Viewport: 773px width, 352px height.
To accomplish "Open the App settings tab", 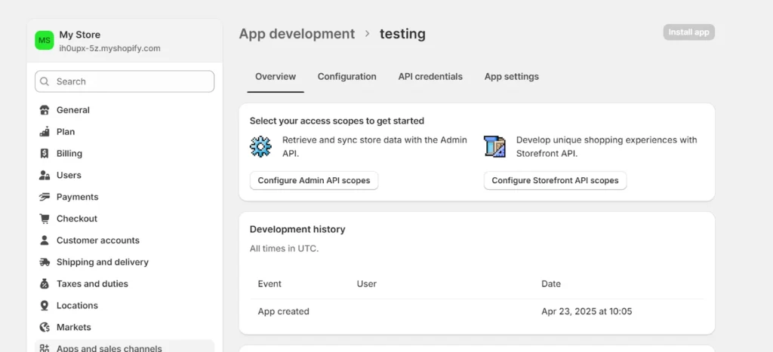I will (x=511, y=77).
